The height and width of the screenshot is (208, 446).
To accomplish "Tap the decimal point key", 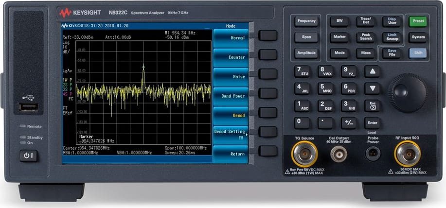I will (326, 122).
